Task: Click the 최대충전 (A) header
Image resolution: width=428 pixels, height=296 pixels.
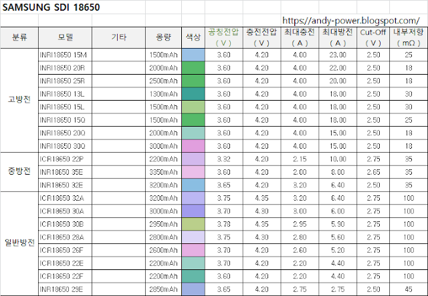Action: [x=300, y=37]
